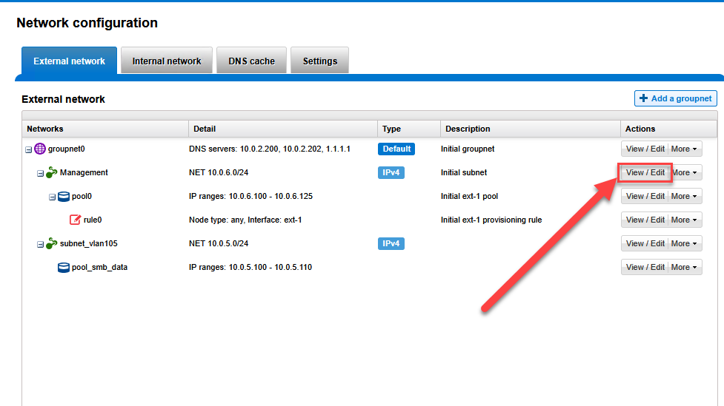Open More menu for rule0
This screenshot has width=724, height=406.
point(685,220)
